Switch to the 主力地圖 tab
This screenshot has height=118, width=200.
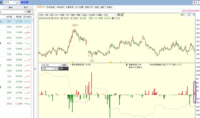pyautogui.click(x=79, y=7)
